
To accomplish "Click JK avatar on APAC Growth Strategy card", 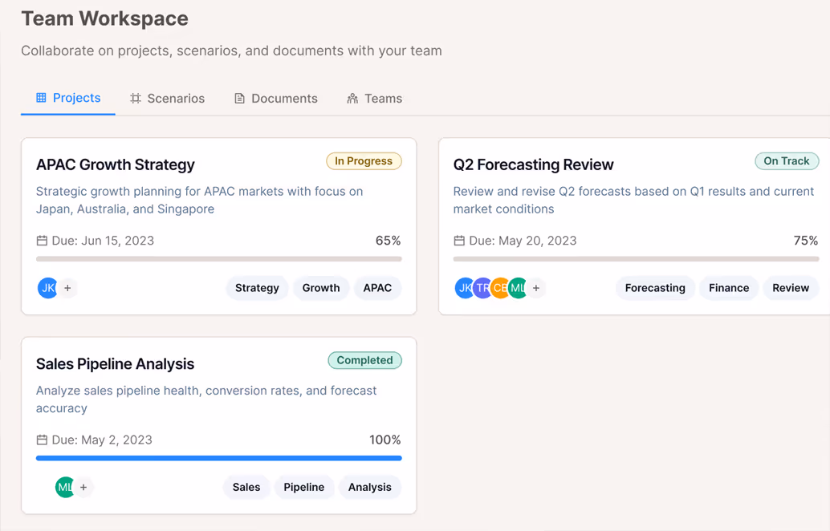I will pos(47,288).
